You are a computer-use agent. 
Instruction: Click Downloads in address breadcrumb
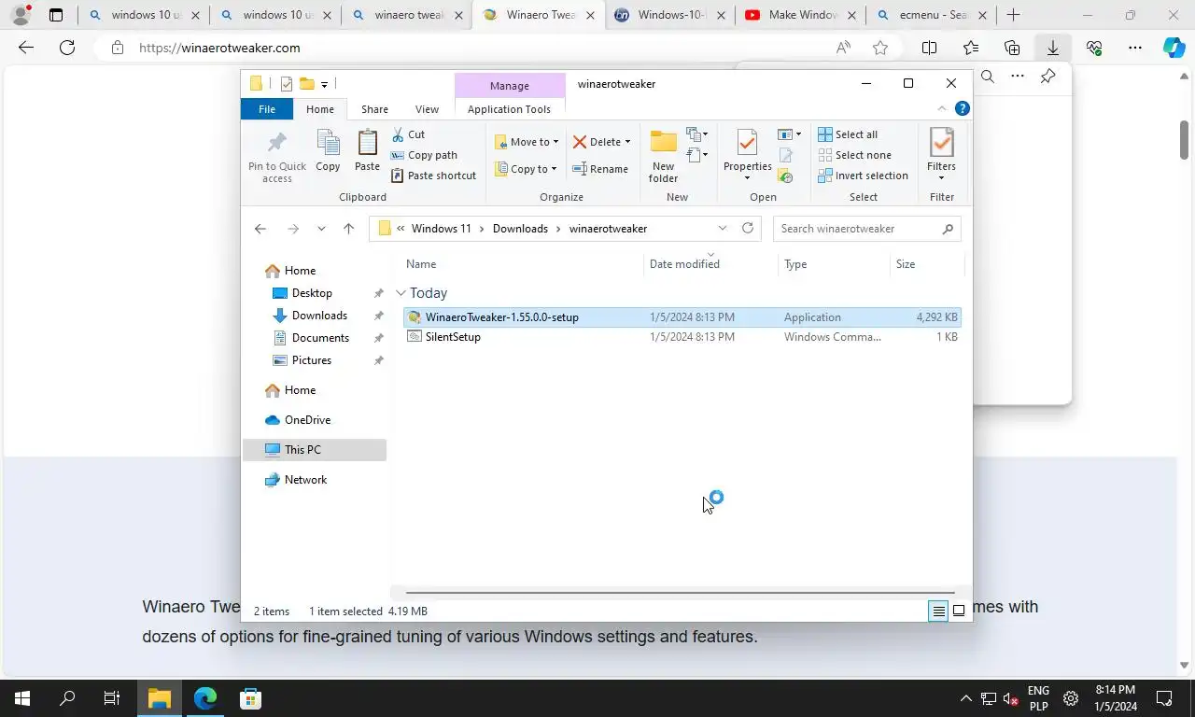[520, 229]
